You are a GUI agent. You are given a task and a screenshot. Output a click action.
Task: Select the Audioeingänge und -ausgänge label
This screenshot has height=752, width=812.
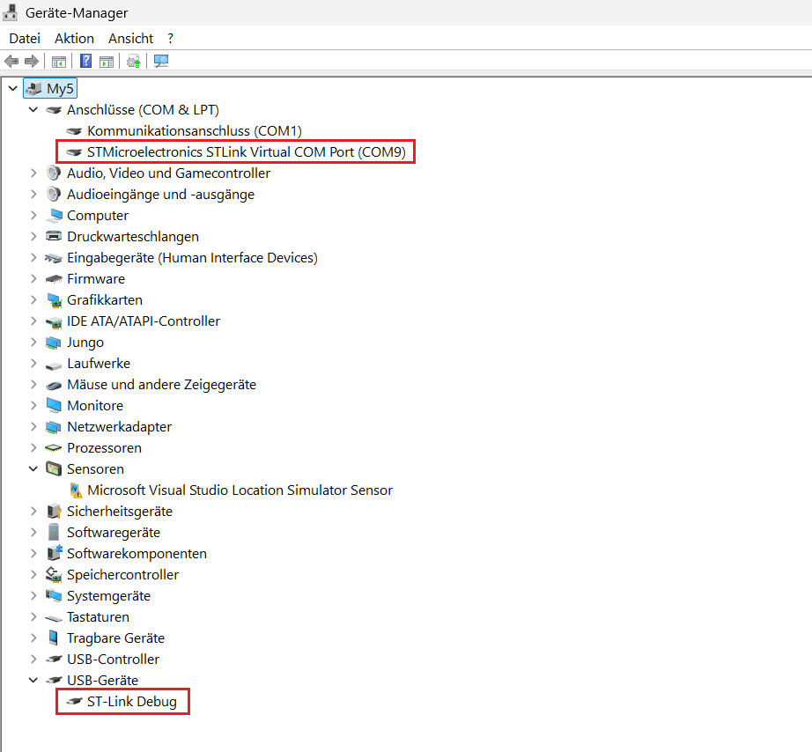coord(160,195)
